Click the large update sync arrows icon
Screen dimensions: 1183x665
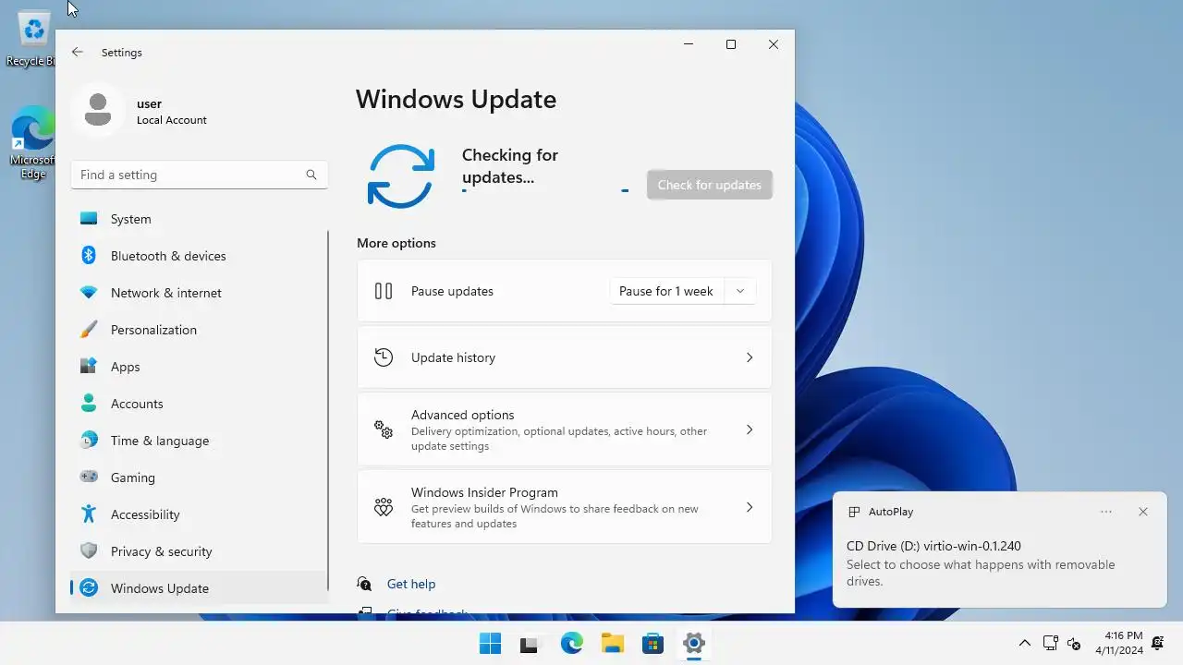click(x=401, y=175)
